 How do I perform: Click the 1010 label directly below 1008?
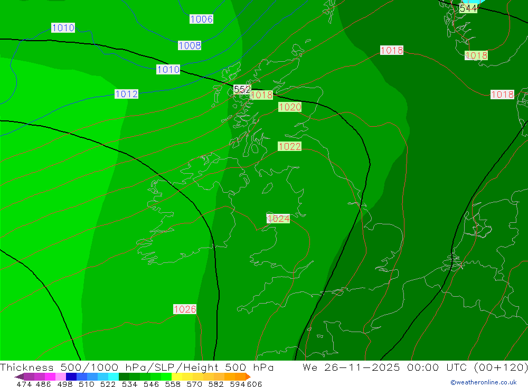[x=168, y=69]
